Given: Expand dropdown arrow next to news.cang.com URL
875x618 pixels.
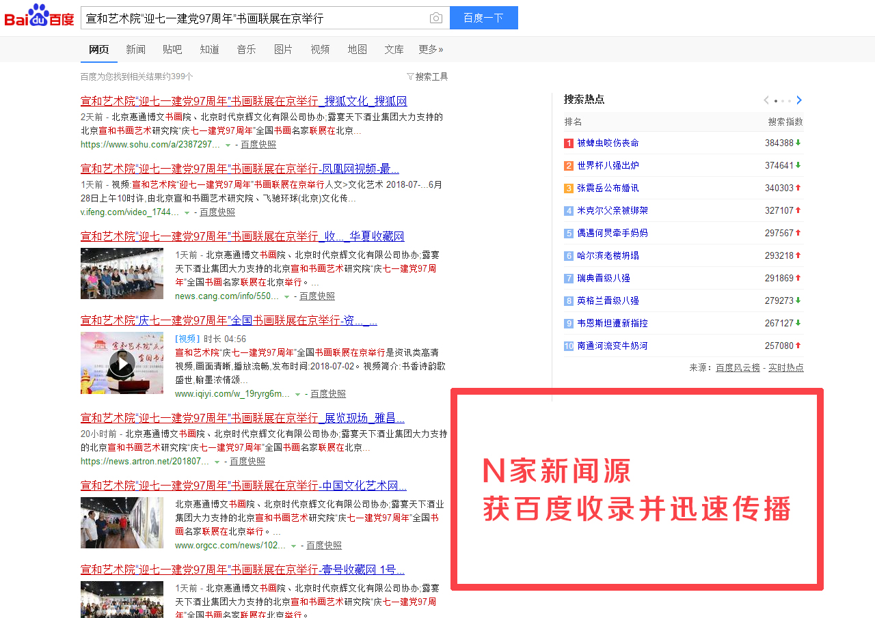Looking at the screenshot, I should click(286, 296).
